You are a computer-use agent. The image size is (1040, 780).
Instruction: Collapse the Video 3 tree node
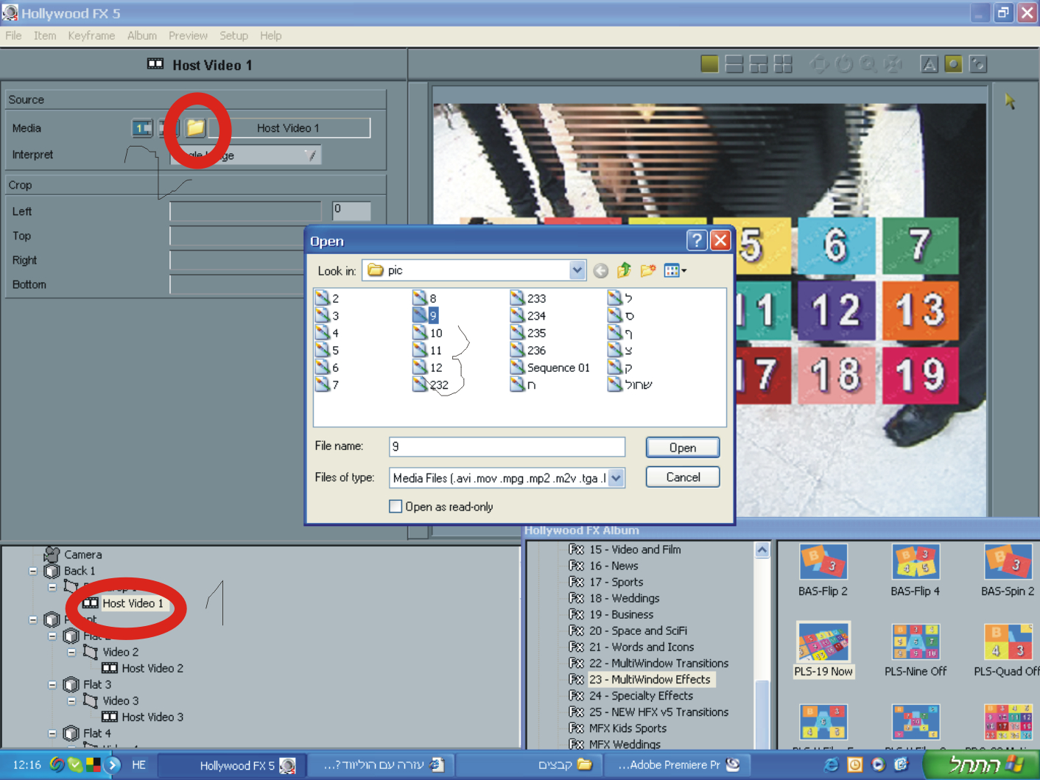click(x=71, y=700)
